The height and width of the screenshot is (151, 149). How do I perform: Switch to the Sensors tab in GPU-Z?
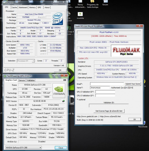22,80
